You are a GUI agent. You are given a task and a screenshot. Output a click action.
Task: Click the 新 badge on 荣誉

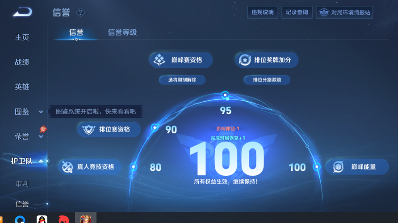click(43, 129)
